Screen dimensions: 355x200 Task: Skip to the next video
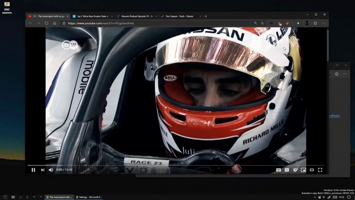[x=43, y=170]
